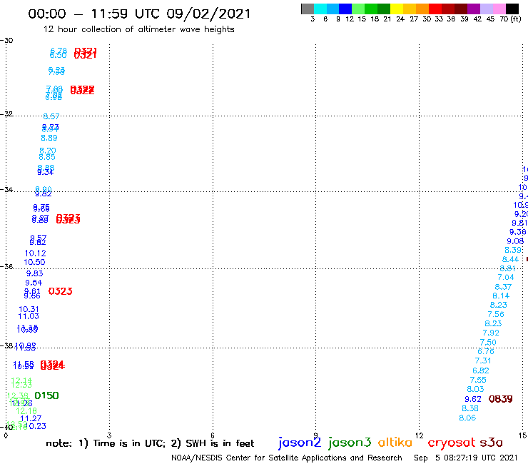This screenshot has width=528, height=464.
Task: Select wave height value '10.31'
Action: pyautogui.click(x=29, y=309)
